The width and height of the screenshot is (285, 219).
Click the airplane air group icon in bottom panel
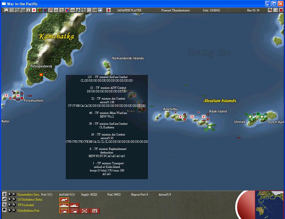(x=4, y=199)
